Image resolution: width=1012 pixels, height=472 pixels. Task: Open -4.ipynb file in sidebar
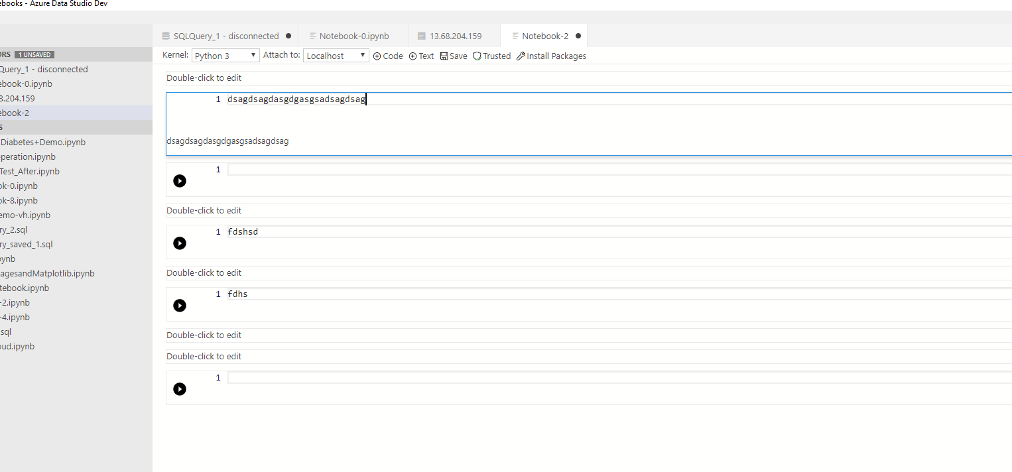pos(76,317)
